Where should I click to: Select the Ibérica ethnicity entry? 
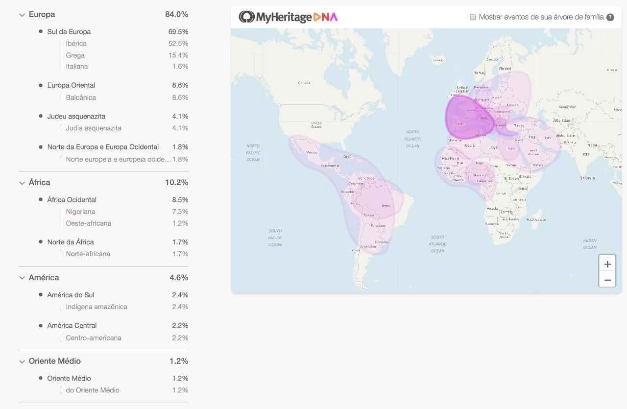click(76, 44)
